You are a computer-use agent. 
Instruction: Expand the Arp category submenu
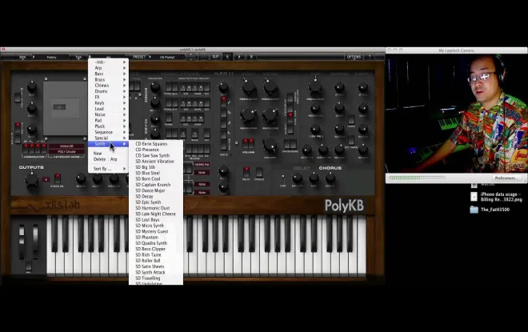click(x=108, y=68)
